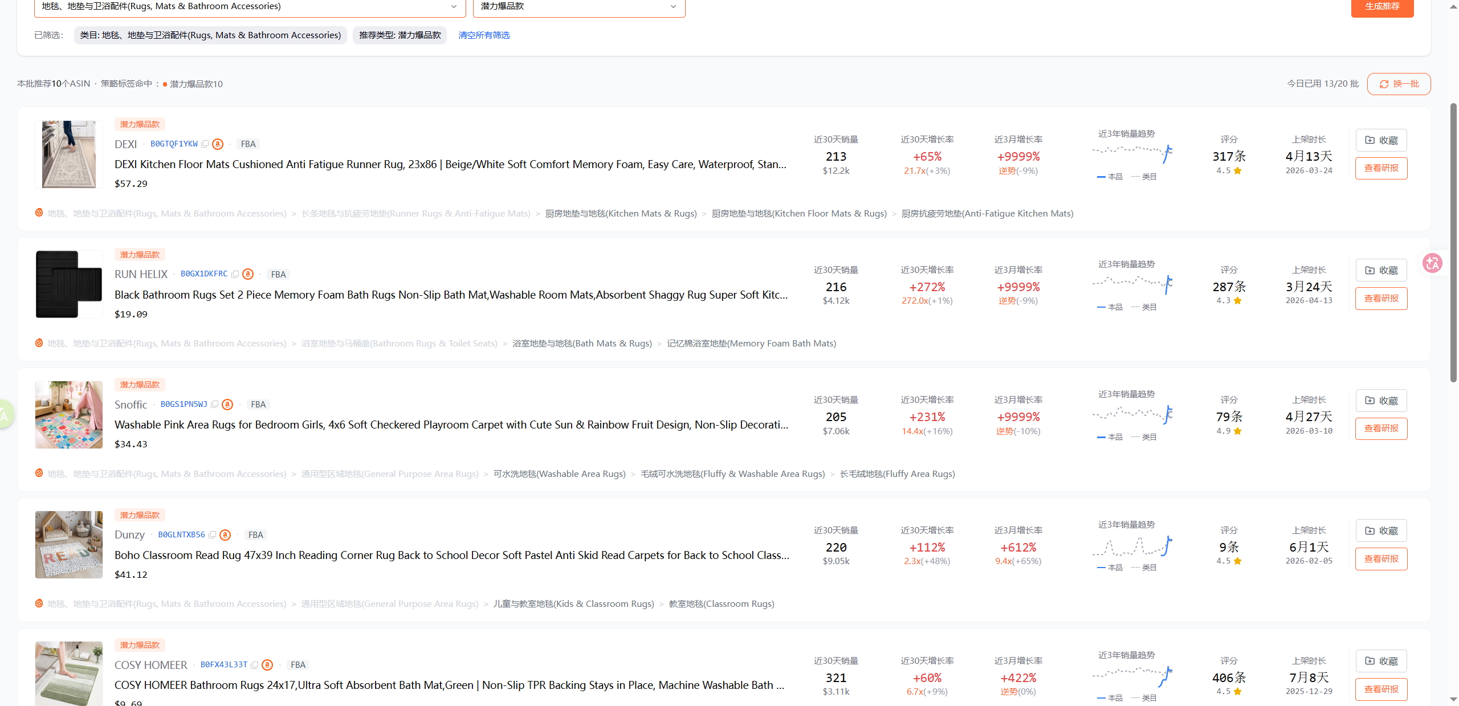Open Boho Classroom Read Rug product title
The width and height of the screenshot is (1459, 706).
[452, 556]
